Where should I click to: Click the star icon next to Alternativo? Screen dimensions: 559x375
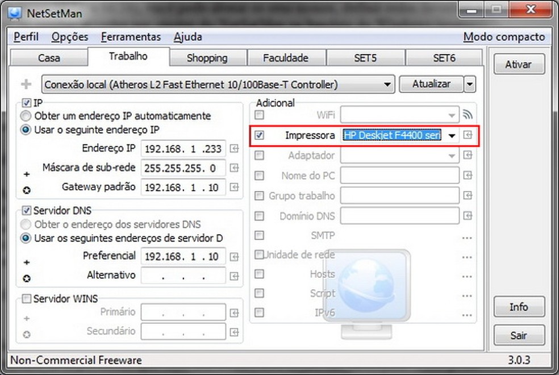[26, 278]
